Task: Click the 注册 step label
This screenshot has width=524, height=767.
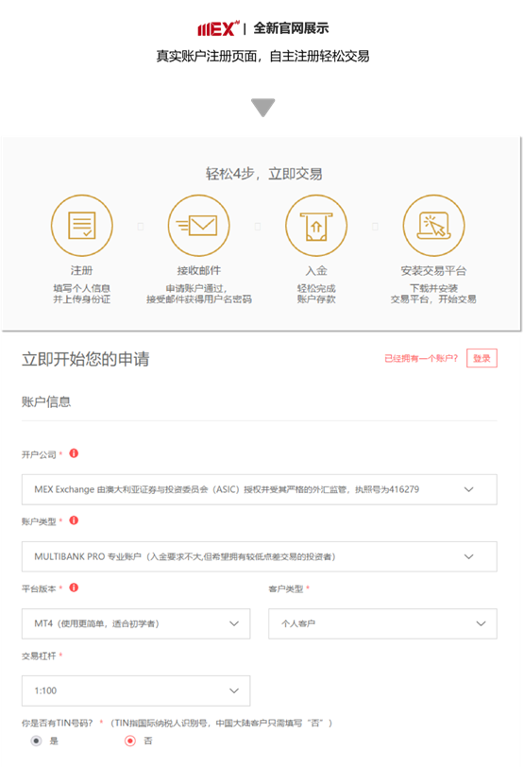Action: [x=81, y=270]
